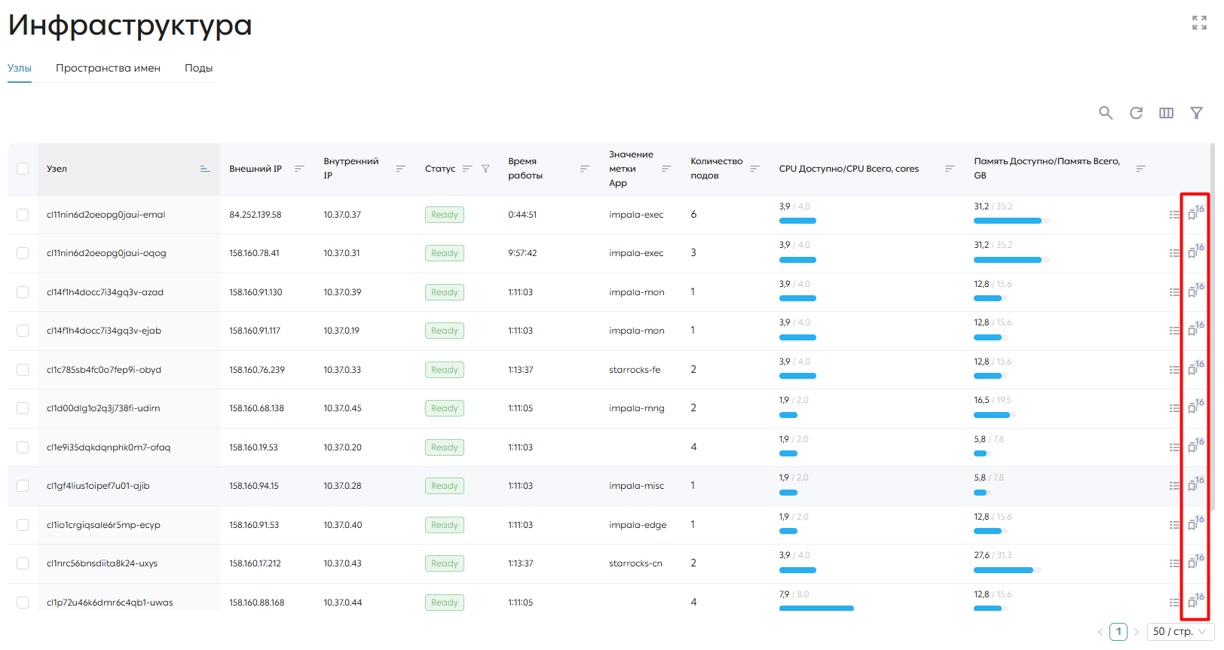Switch to the Пространства имен tab
The width and height of the screenshot is (1224, 650).
click(x=108, y=68)
